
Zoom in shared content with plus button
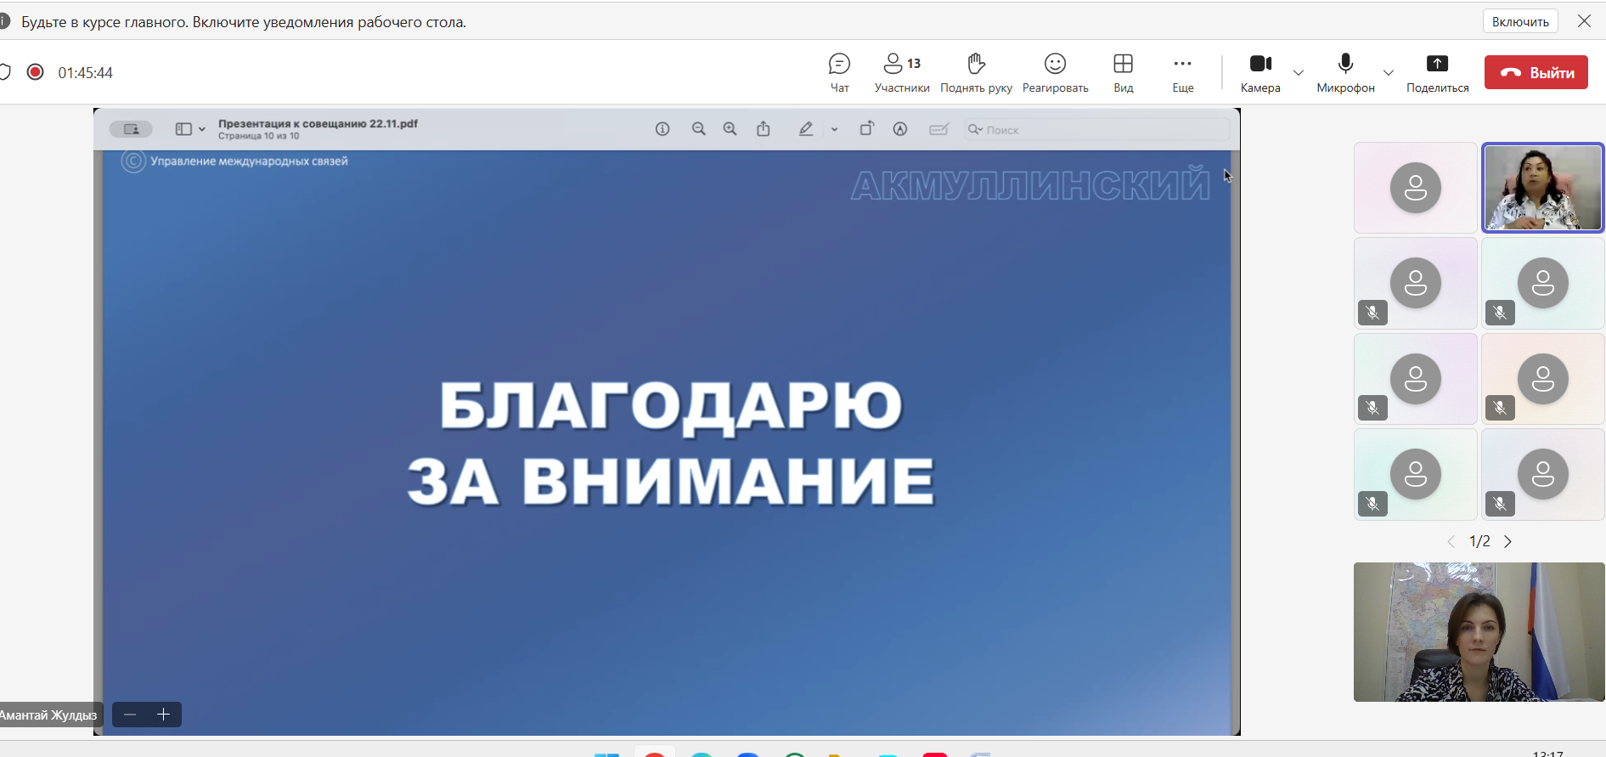[164, 715]
